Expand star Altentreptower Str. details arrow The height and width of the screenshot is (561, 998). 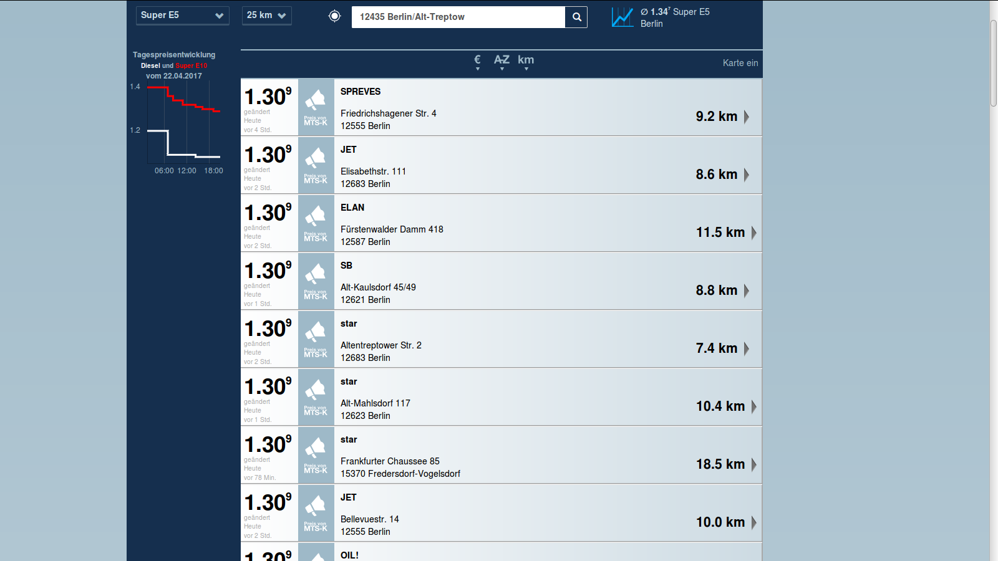point(747,348)
